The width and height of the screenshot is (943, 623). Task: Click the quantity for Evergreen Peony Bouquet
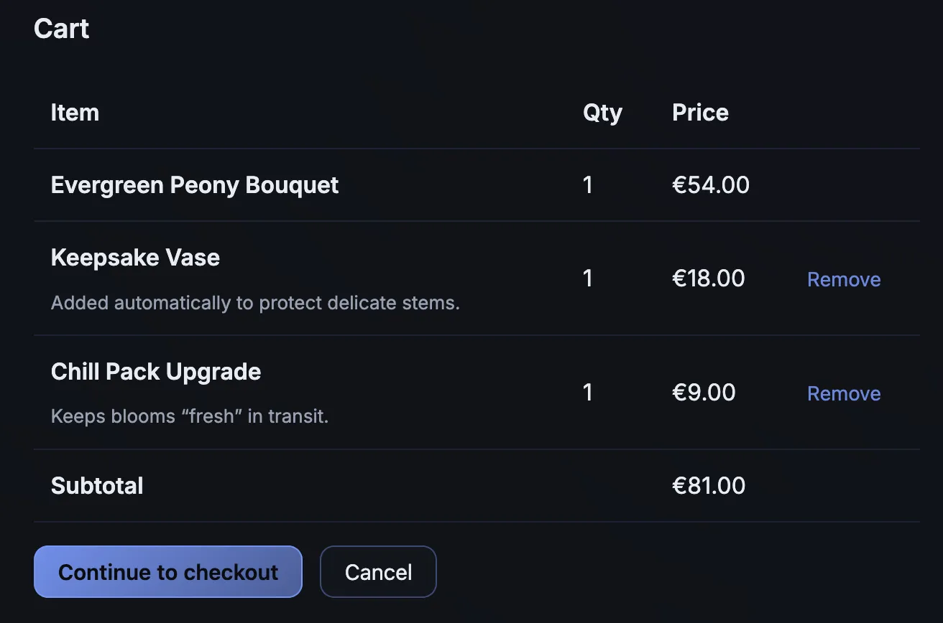(x=587, y=184)
